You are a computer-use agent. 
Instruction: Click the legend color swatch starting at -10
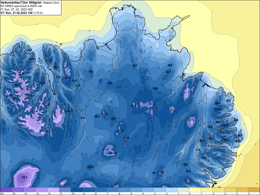(77, 190)
